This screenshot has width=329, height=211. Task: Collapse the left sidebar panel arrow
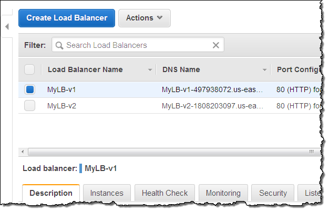[x=8, y=26]
